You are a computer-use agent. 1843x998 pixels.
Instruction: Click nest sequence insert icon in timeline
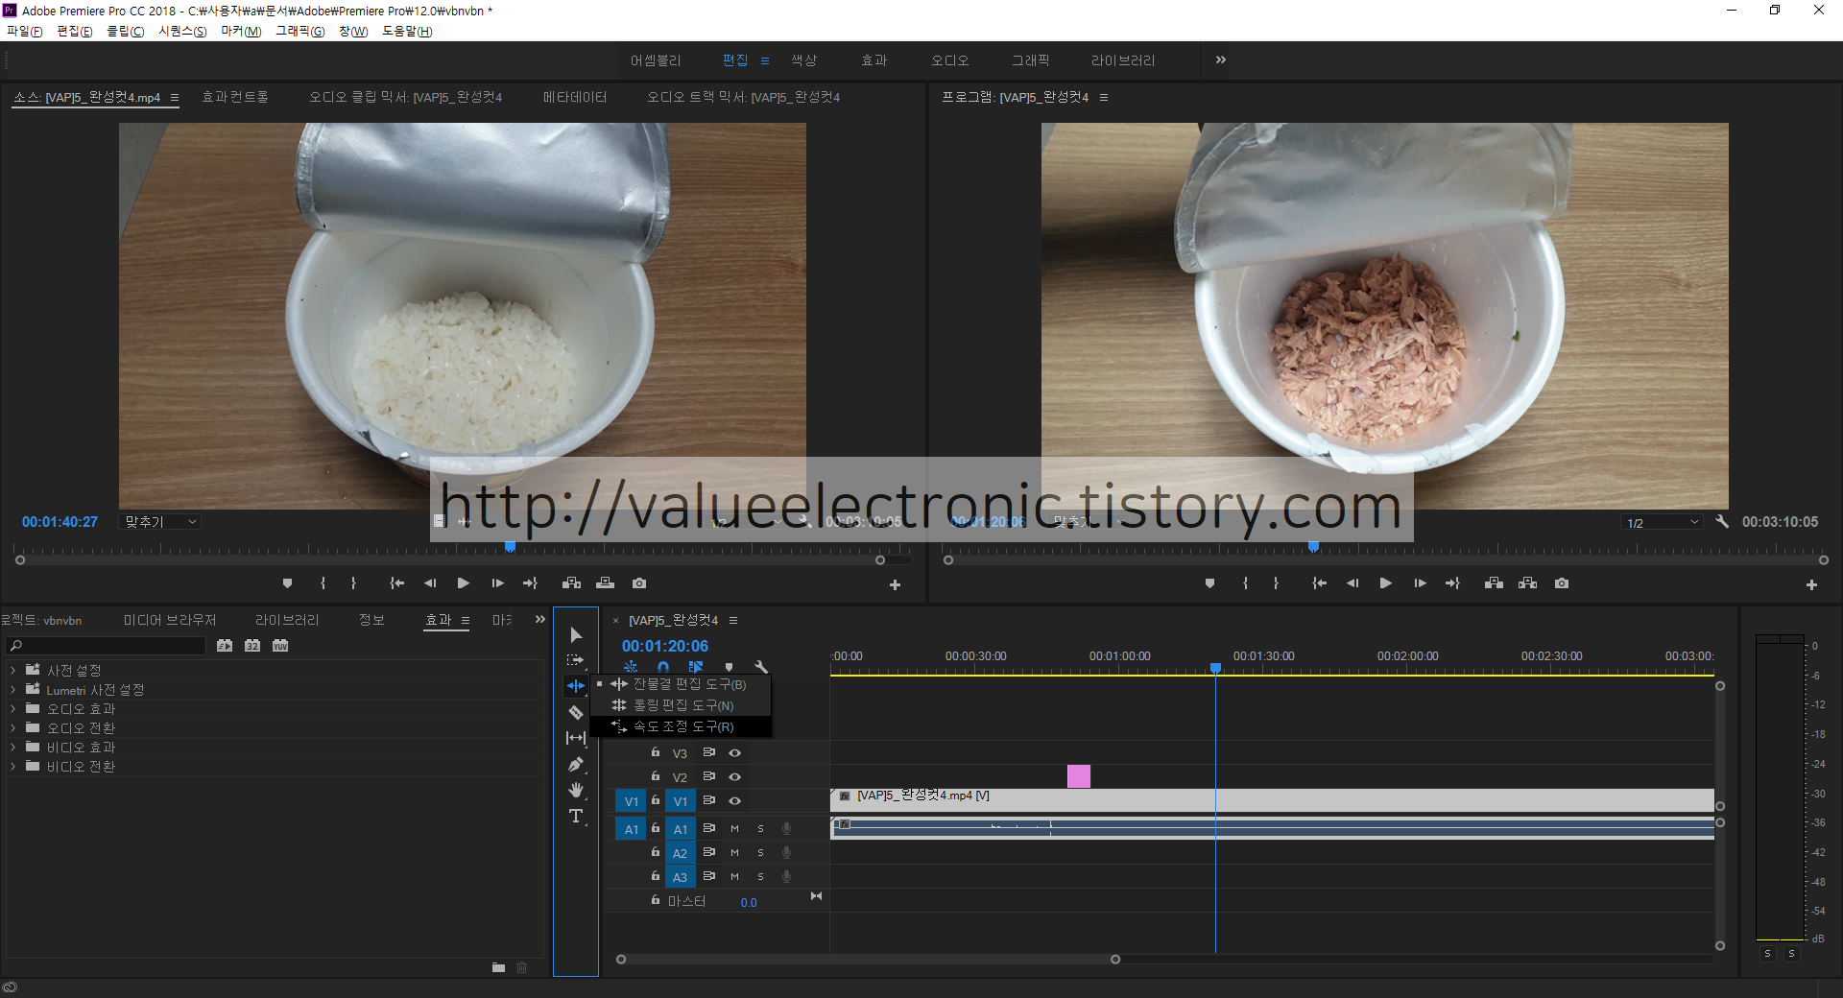click(631, 666)
